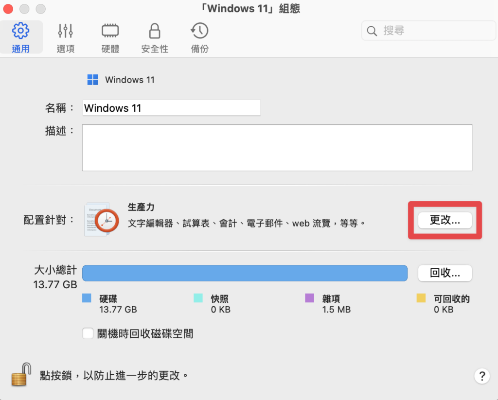Click the 大小總計 13.77 GB label
This screenshot has height=400, width=498.
[55, 277]
